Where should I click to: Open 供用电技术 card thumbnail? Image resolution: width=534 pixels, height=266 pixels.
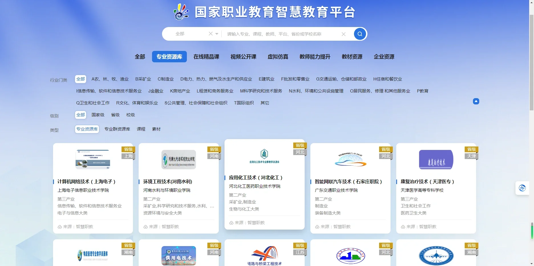179,255
